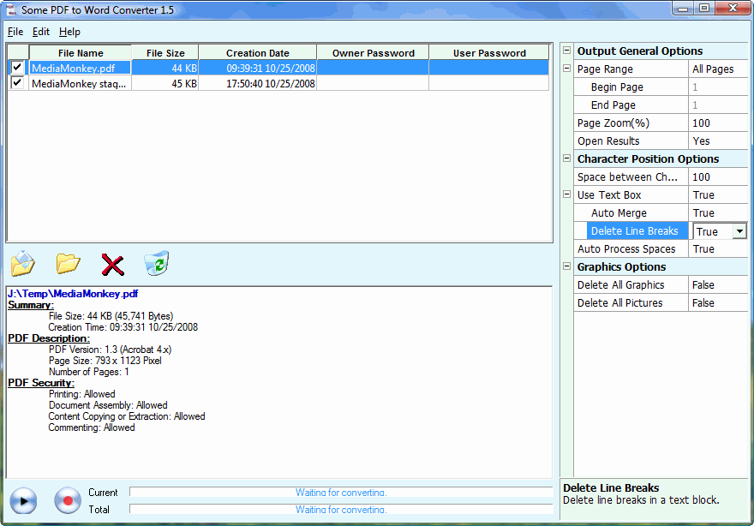This screenshot has width=754, height=526.
Task: Collapse the Page Range group
Action: 567,69
